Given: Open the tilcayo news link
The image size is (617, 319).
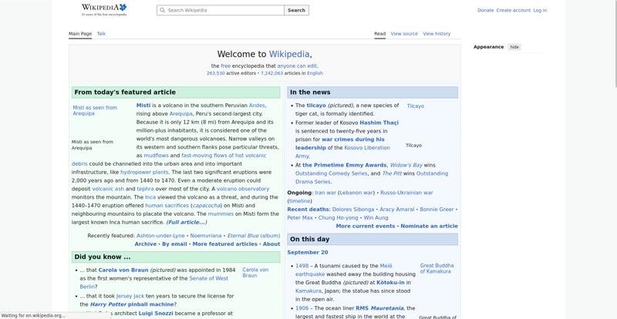Looking at the screenshot, I should pyautogui.click(x=316, y=106).
